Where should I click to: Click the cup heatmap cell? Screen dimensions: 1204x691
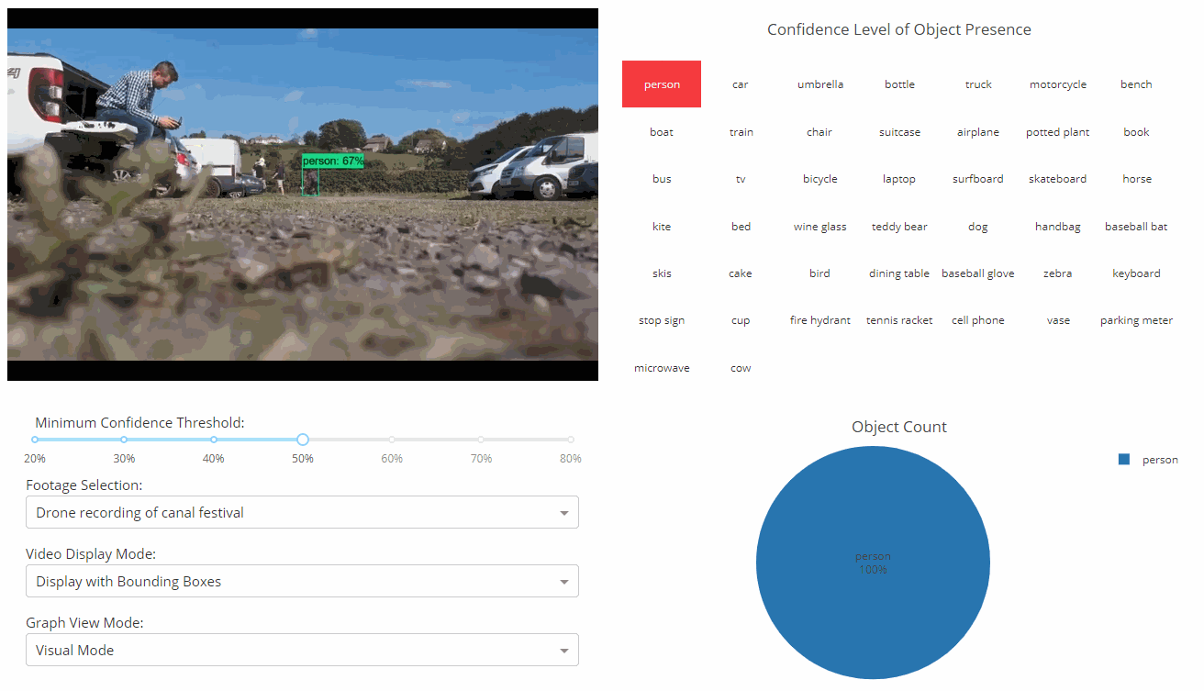pos(741,320)
